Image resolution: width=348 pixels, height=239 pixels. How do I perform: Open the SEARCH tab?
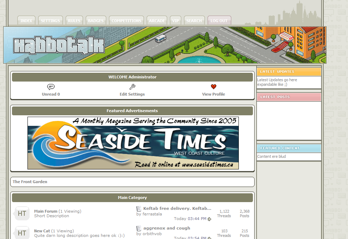pyautogui.click(x=194, y=20)
